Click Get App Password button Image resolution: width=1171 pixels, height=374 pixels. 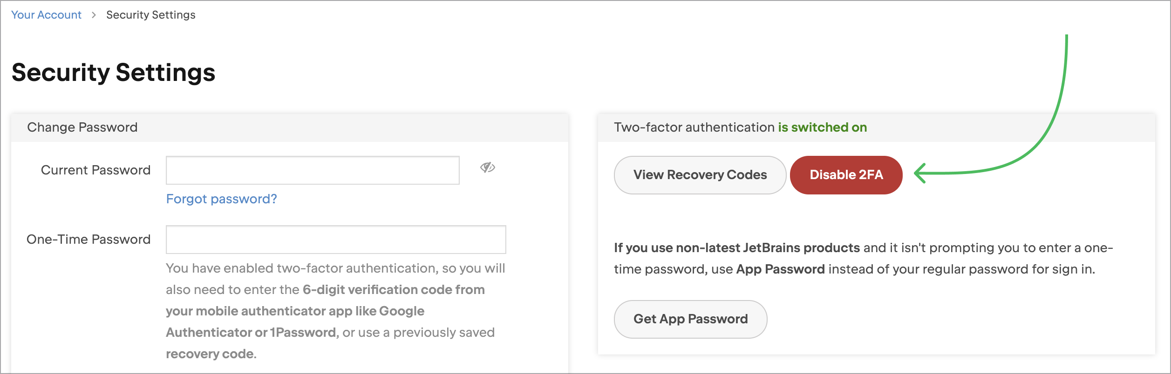691,319
